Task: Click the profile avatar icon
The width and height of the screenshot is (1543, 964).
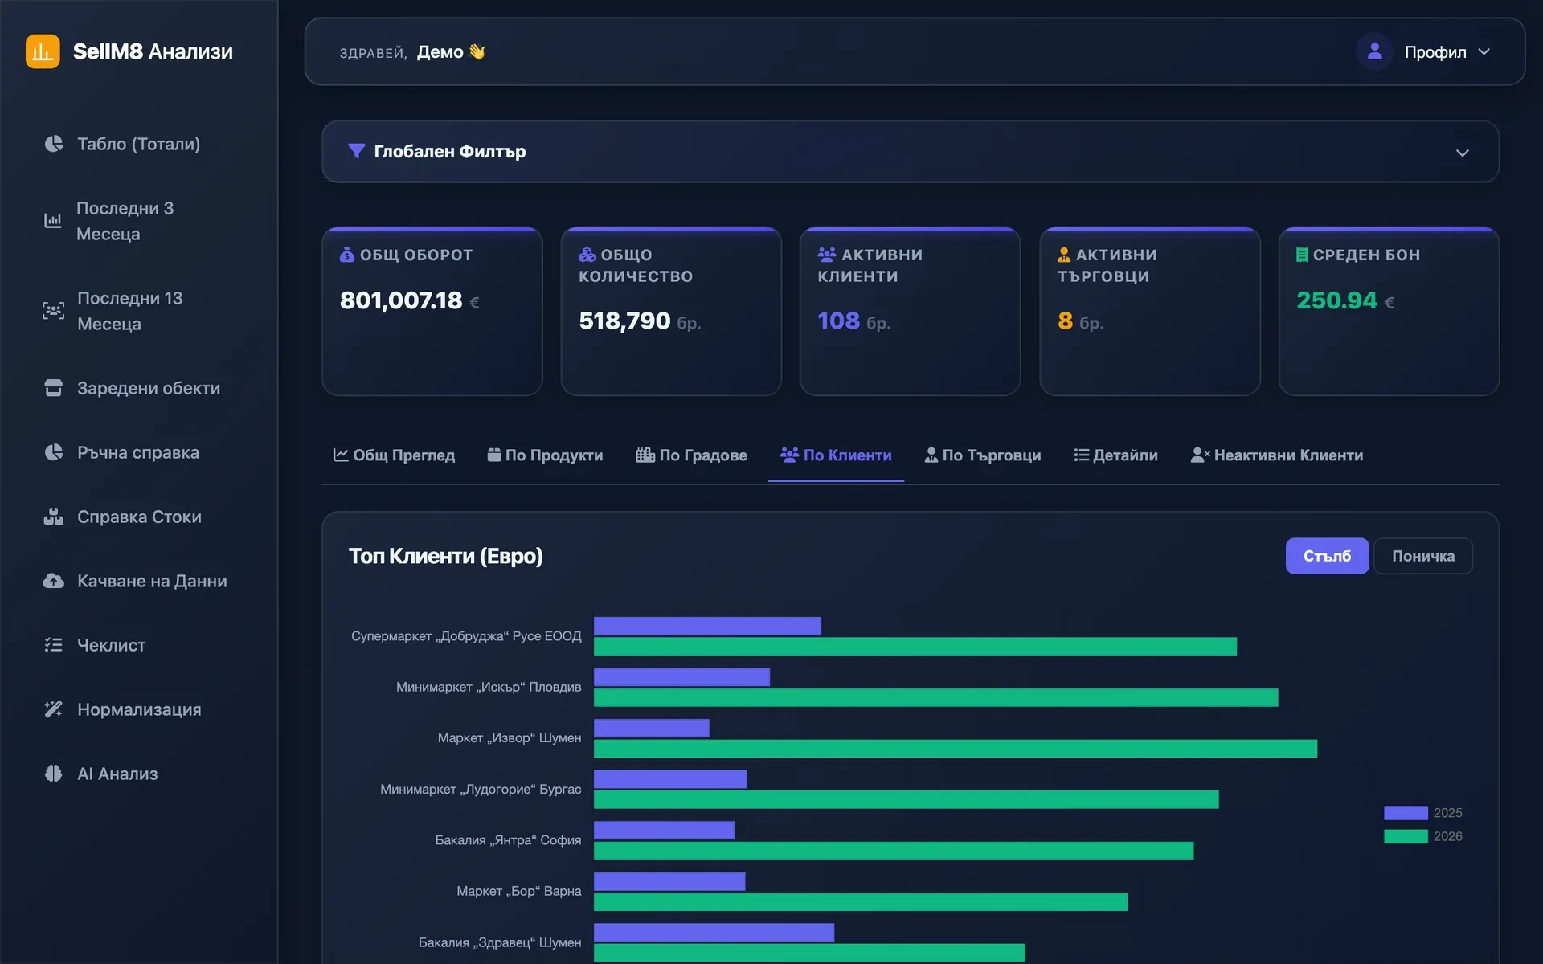Action: click(1374, 51)
